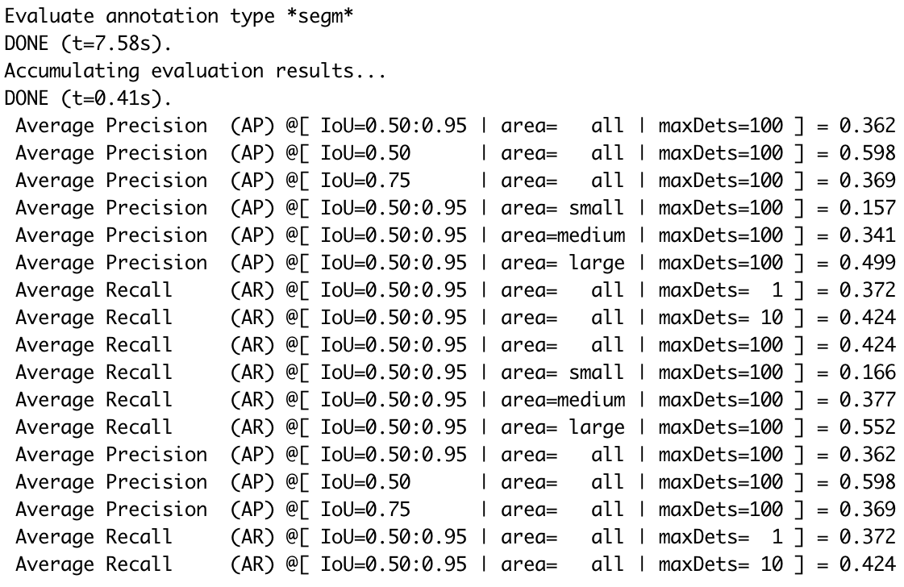Click "area= large" in the Average Recall row

(562, 427)
